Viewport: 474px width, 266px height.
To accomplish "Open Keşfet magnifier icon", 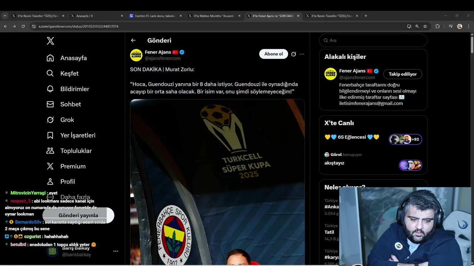I will tap(50, 74).
